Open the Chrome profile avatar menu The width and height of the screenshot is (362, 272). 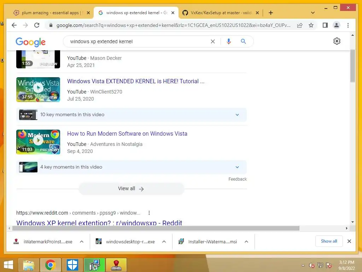point(337,25)
